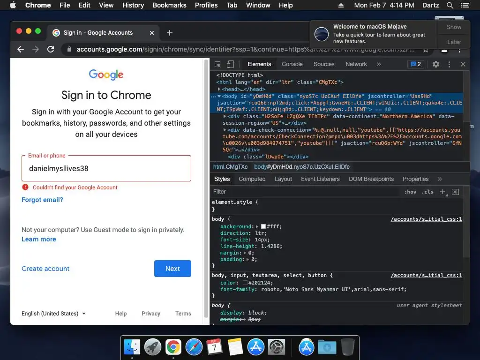Show more DevTools panels chevron
This screenshot has width=480, height=360.
[379, 64]
